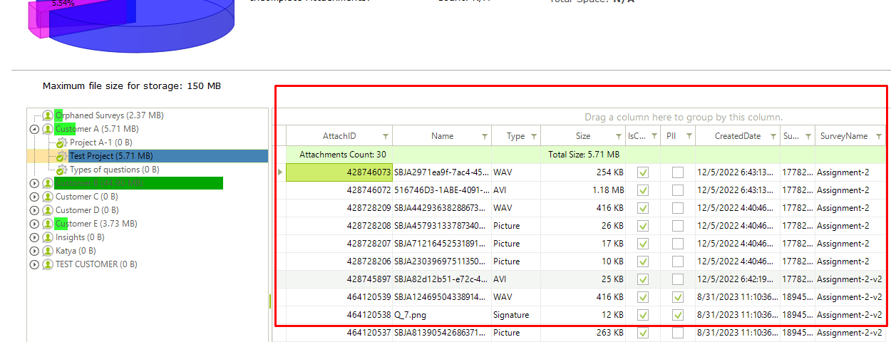Toggle PII checkbox for attachment 428728209
The width and height of the screenshot is (891, 342).
point(678,208)
